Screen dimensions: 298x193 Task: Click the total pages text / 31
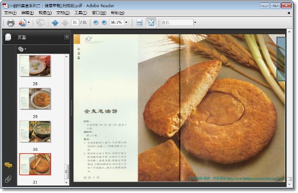[x=83, y=22]
